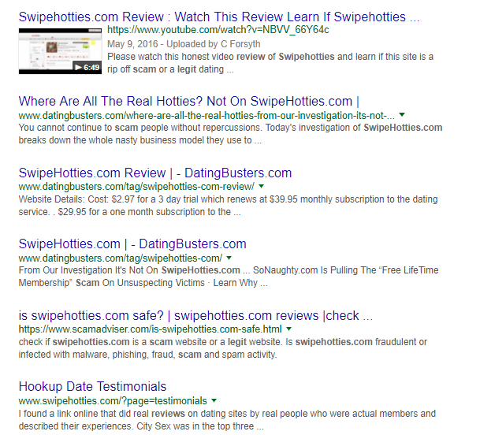
Task: Click 'May 9, 2016 - Uploaded by C Forsyth' text
Action: click(184, 44)
